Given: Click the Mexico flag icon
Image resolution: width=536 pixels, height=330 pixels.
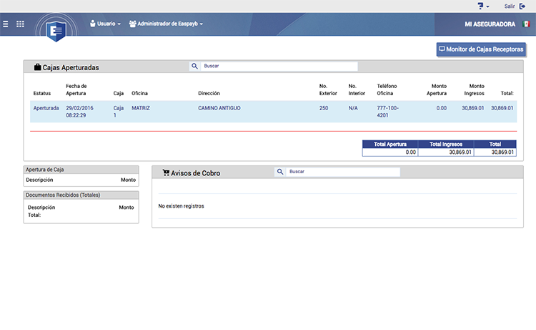Looking at the screenshot, I should (526, 24).
